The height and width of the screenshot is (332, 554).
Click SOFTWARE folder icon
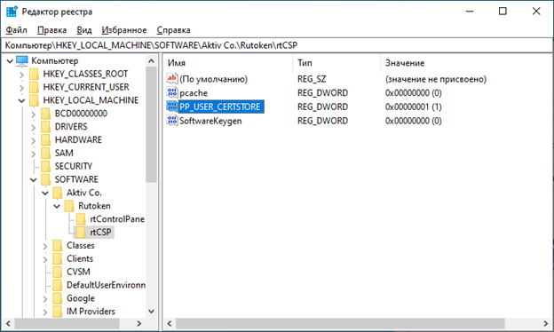click(x=45, y=179)
